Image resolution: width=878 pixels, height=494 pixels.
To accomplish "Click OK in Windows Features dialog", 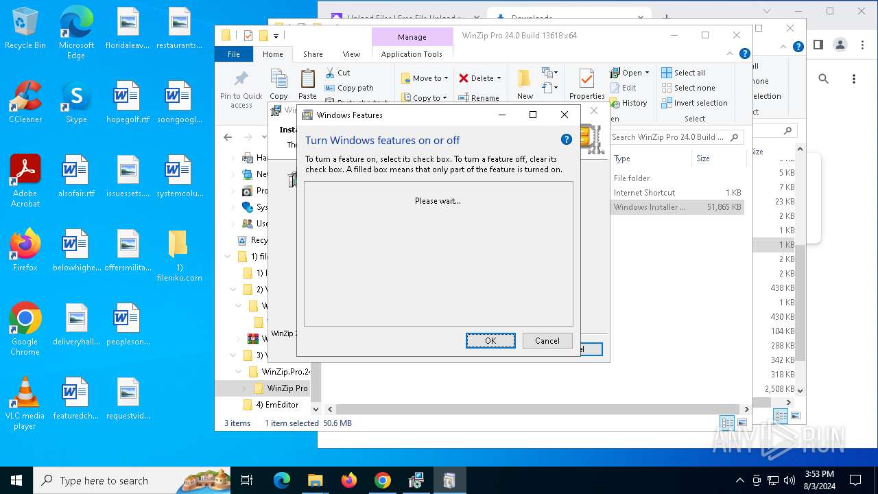I will coord(490,340).
